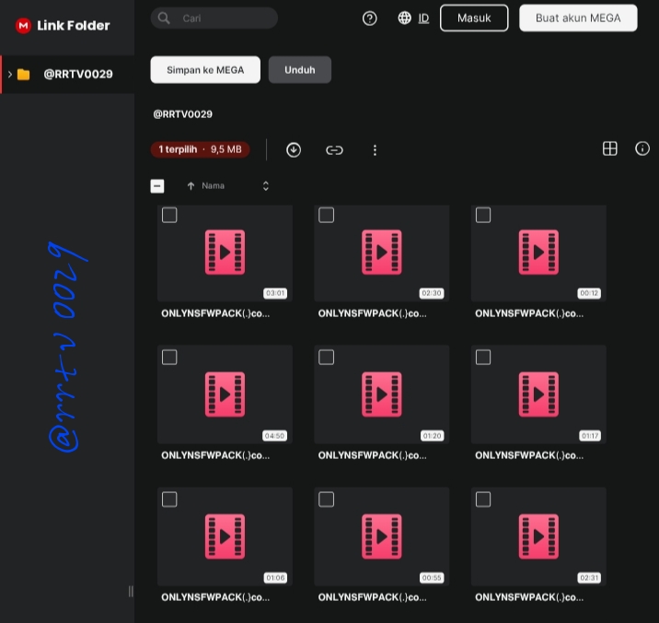Viewport: 659px width, 623px height.
Task: Click the MEGA logo icon
Action: pyautogui.click(x=23, y=26)
